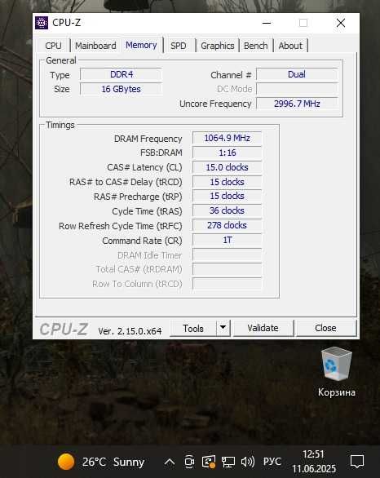The image size is (380, 478).
Task: Click the empty Total CAS# (tRDRAM) field
Action: (x=227, y=269)
